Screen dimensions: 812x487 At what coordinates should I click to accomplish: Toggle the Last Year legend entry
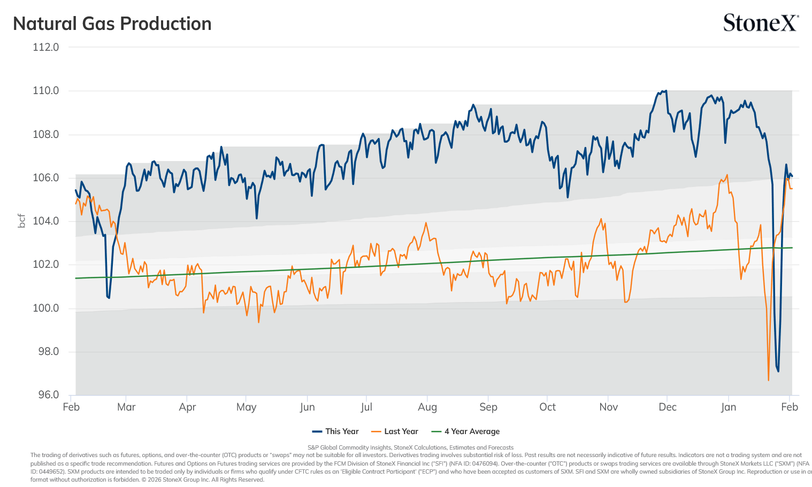(394, 431)
